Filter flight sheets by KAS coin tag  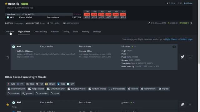pyautogui.click(x=71, y=84)
